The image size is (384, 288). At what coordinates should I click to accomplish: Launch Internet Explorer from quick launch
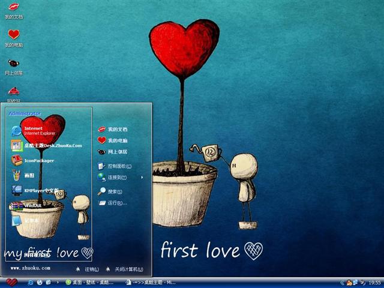point(31,283)
